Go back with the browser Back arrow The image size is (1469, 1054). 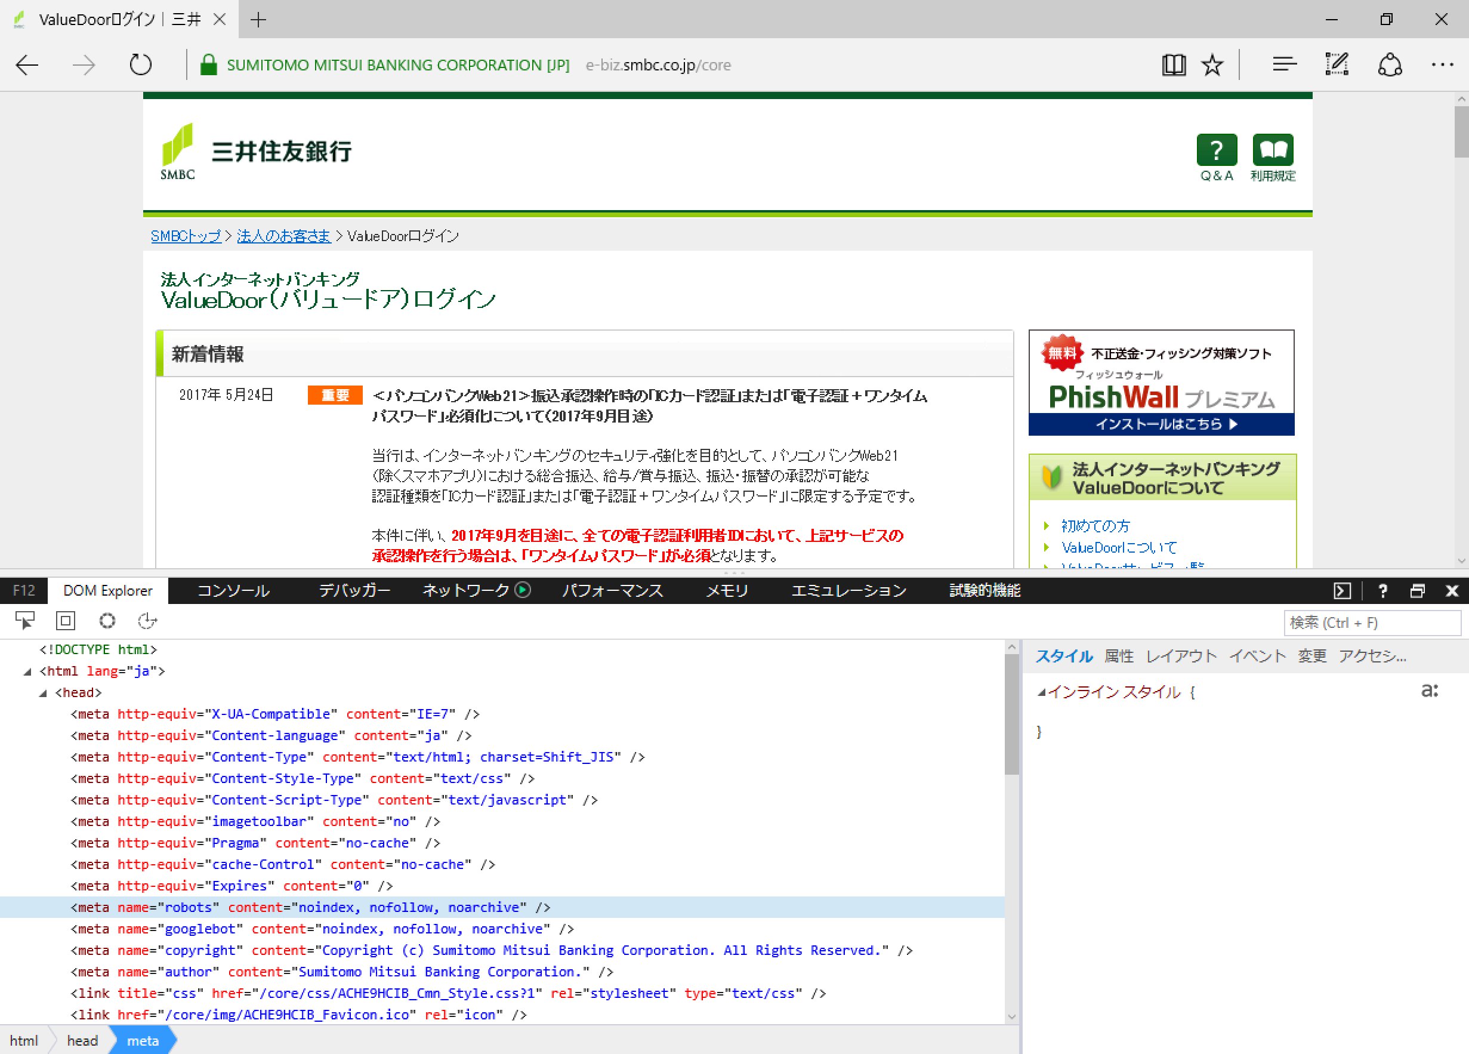pyautogui.click(x=27, y=65)
